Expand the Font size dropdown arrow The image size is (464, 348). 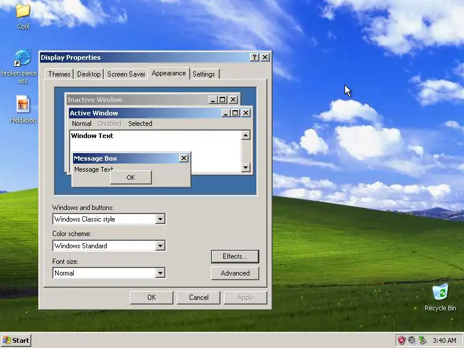click(160, 273)
